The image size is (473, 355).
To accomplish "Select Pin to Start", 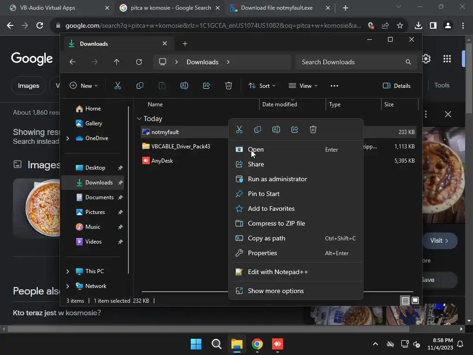I will point(296,194).
